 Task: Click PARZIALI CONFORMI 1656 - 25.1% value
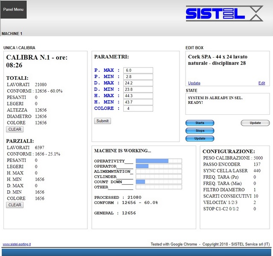[47, 154]
